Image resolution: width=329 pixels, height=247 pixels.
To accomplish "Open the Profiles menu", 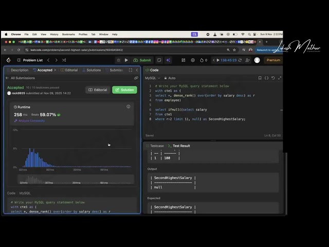I will point(83,34).
